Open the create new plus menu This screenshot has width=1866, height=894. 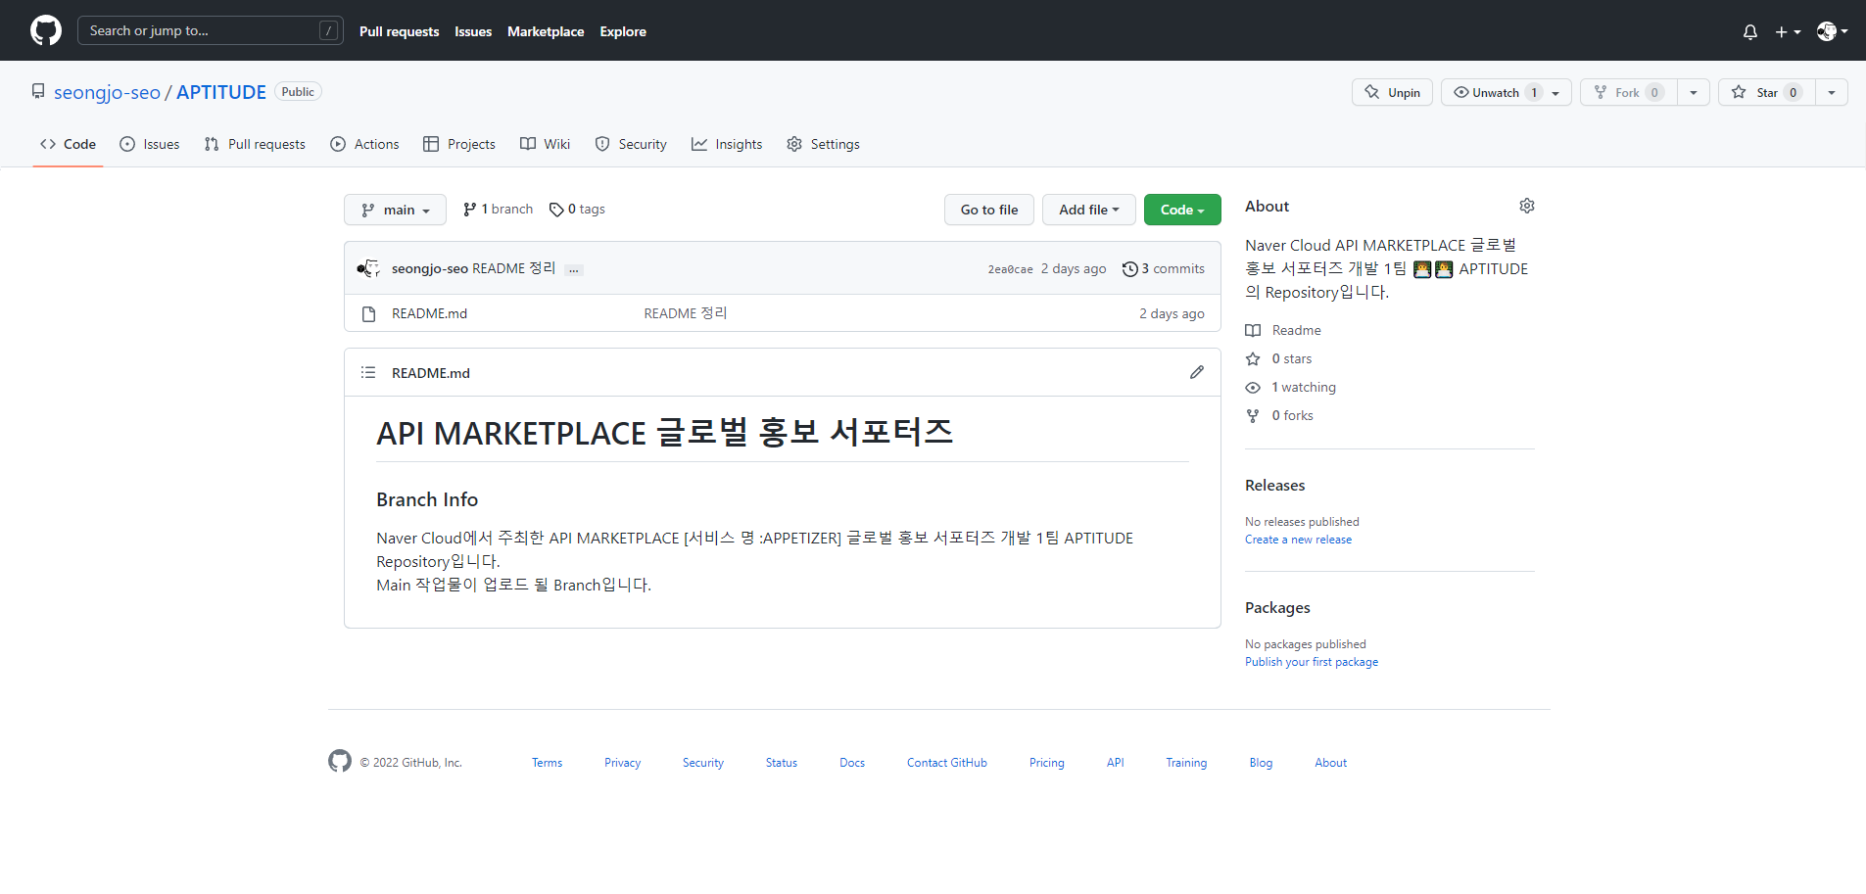point(1788,31)
